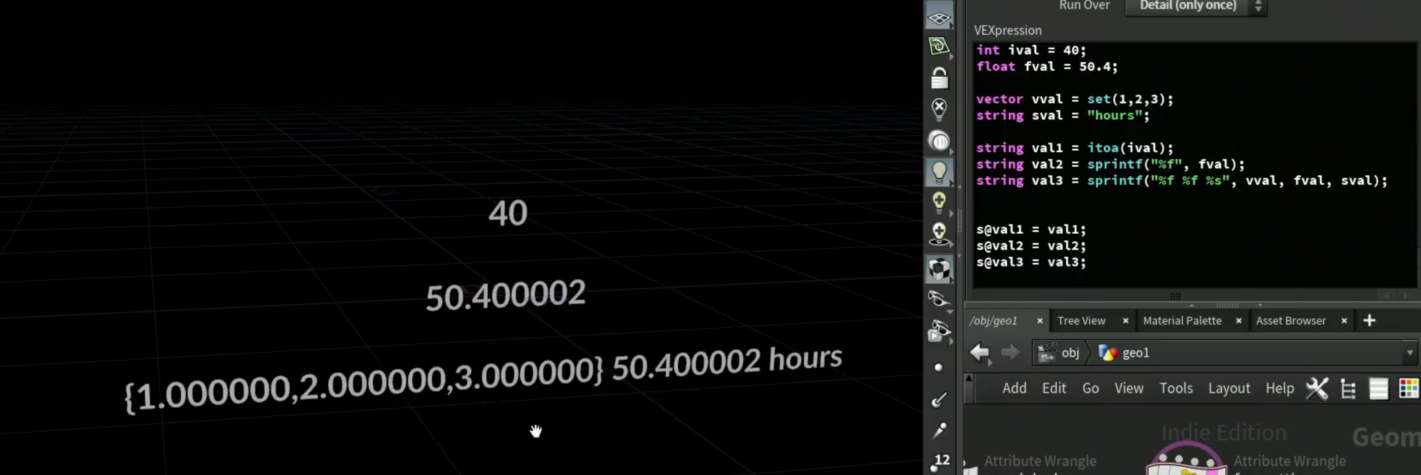This screenshot has height=475, width=1421.
Task: Toggle display materials checkered cube icon
Action: coord(939,269)
